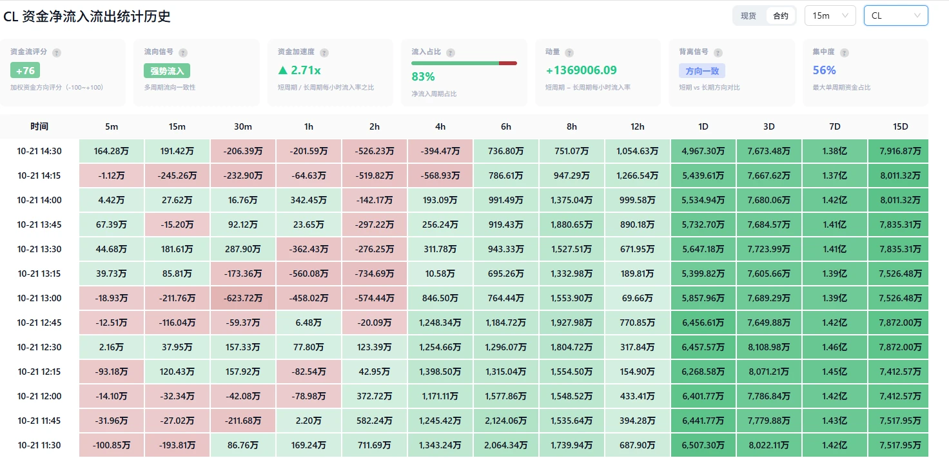Click the 7D column header
Image resolution: width=949 pixels, height=458 pixels.
point(835,126)
